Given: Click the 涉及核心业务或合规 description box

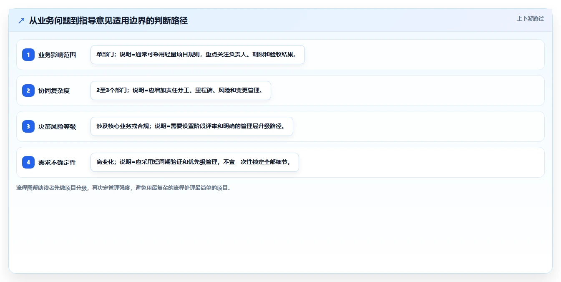Looking at the screenshot, I should (192, 126).
